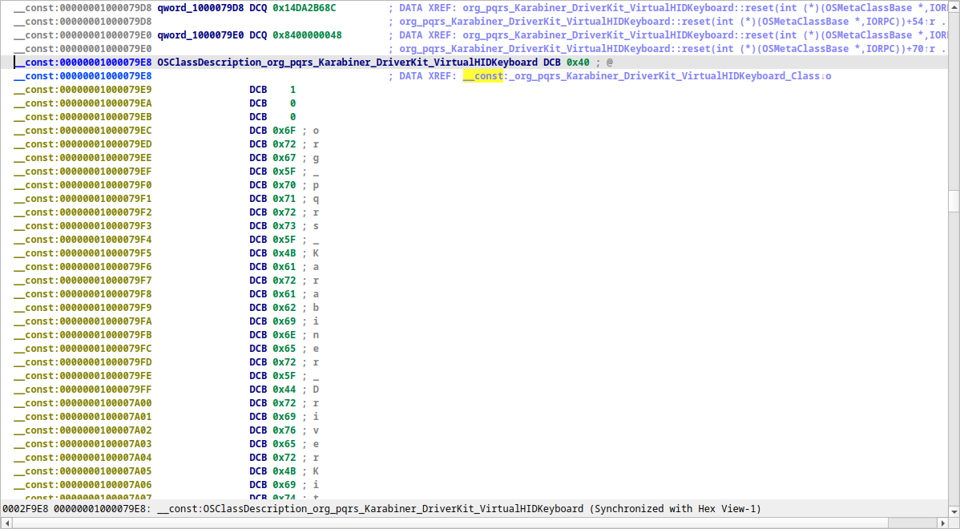Click address __const:00000001000079FA
The width and height of the screenshot is (960, 529).
point(83,321)
